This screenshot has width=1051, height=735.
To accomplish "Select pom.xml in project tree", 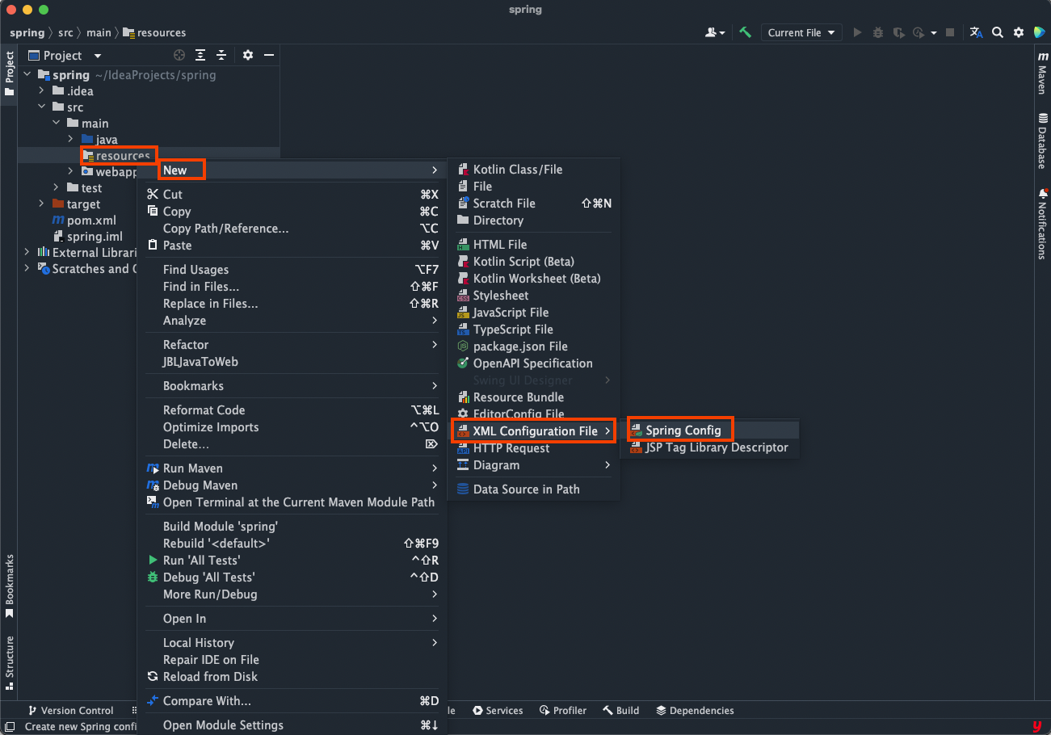I will tap(84, 220).
